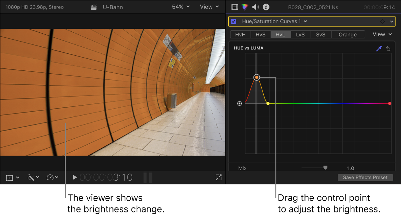The image size is (401, 216).
Task: Toggle the HvH tab on
Action: click(x=240, y=34)
